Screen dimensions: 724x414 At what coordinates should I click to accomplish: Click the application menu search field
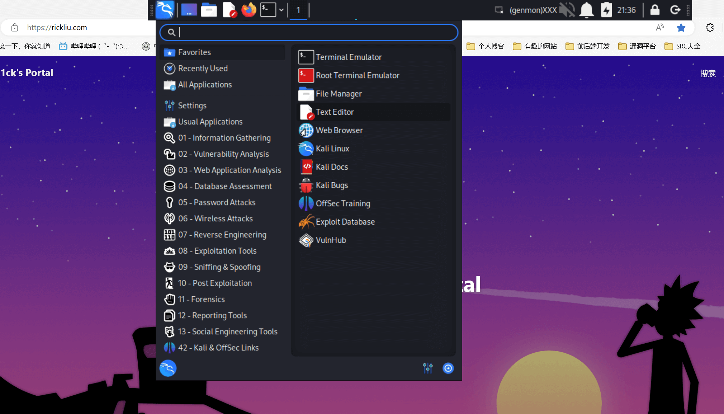308,32
